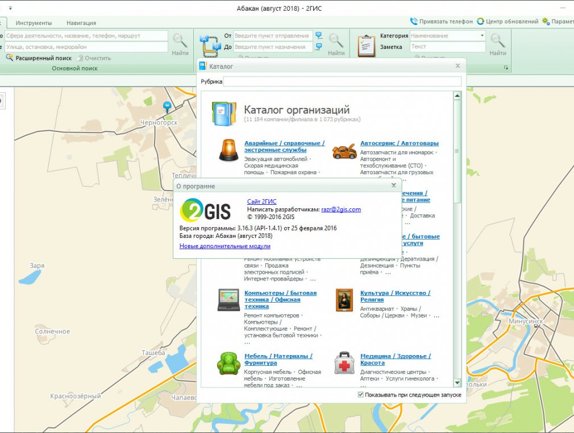The image size is (574, 433).
Task: Click the first aid kit icon
Action: [344, 363]
